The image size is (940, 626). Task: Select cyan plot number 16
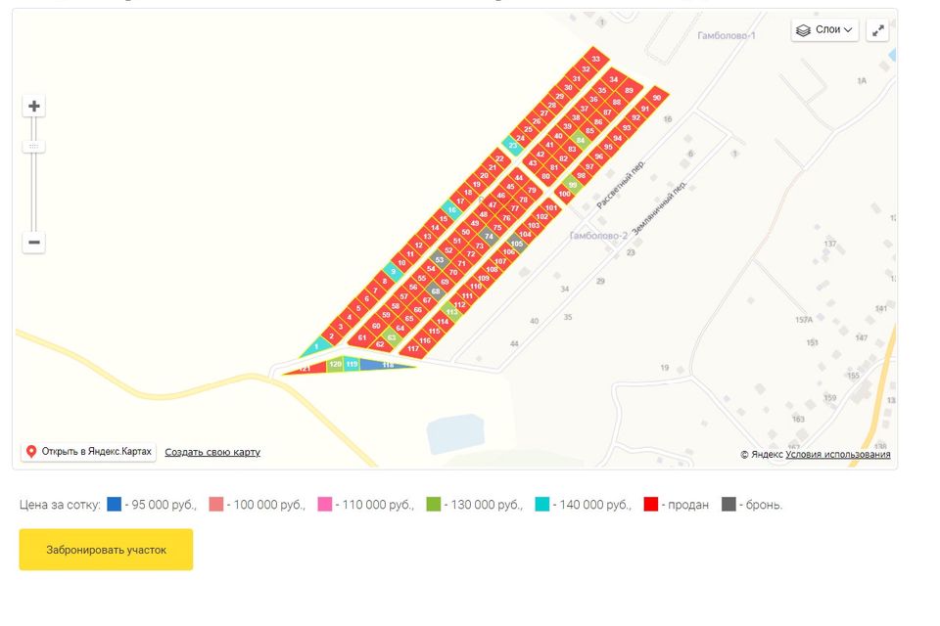451,209
